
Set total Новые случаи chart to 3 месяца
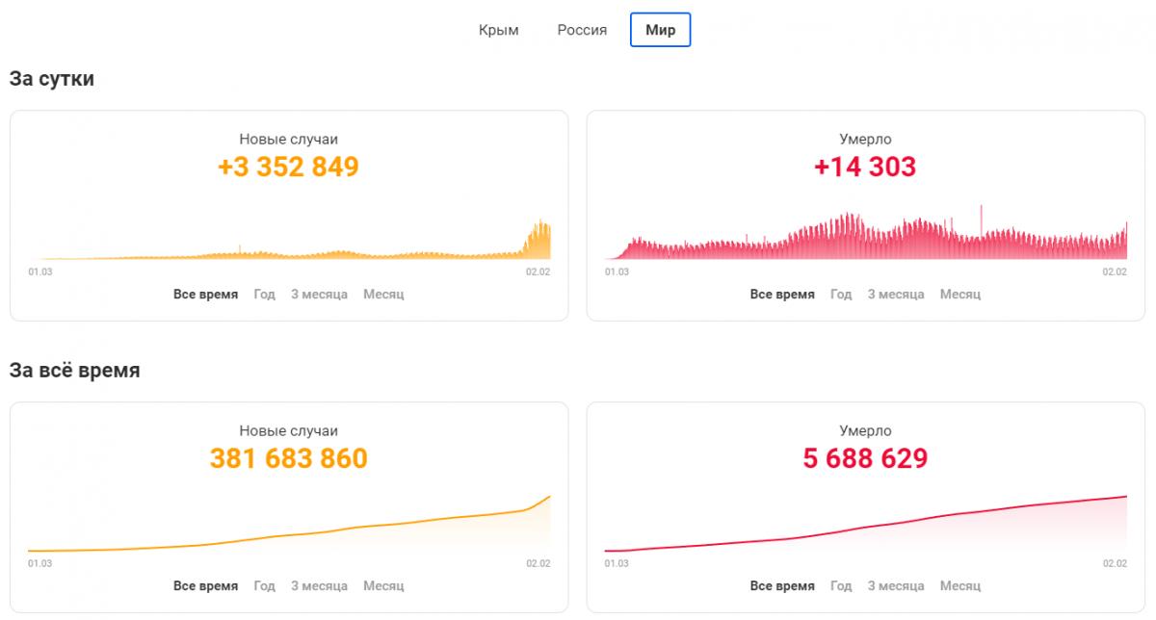click(x=319, y=586)
